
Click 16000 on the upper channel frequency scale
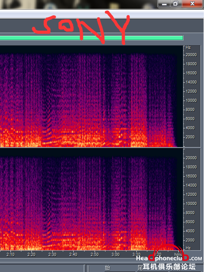(191, 73)
